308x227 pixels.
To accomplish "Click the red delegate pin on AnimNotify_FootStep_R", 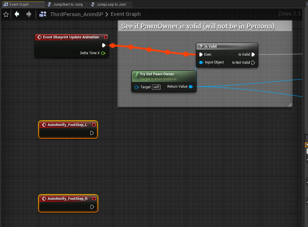I will (94, 199).
